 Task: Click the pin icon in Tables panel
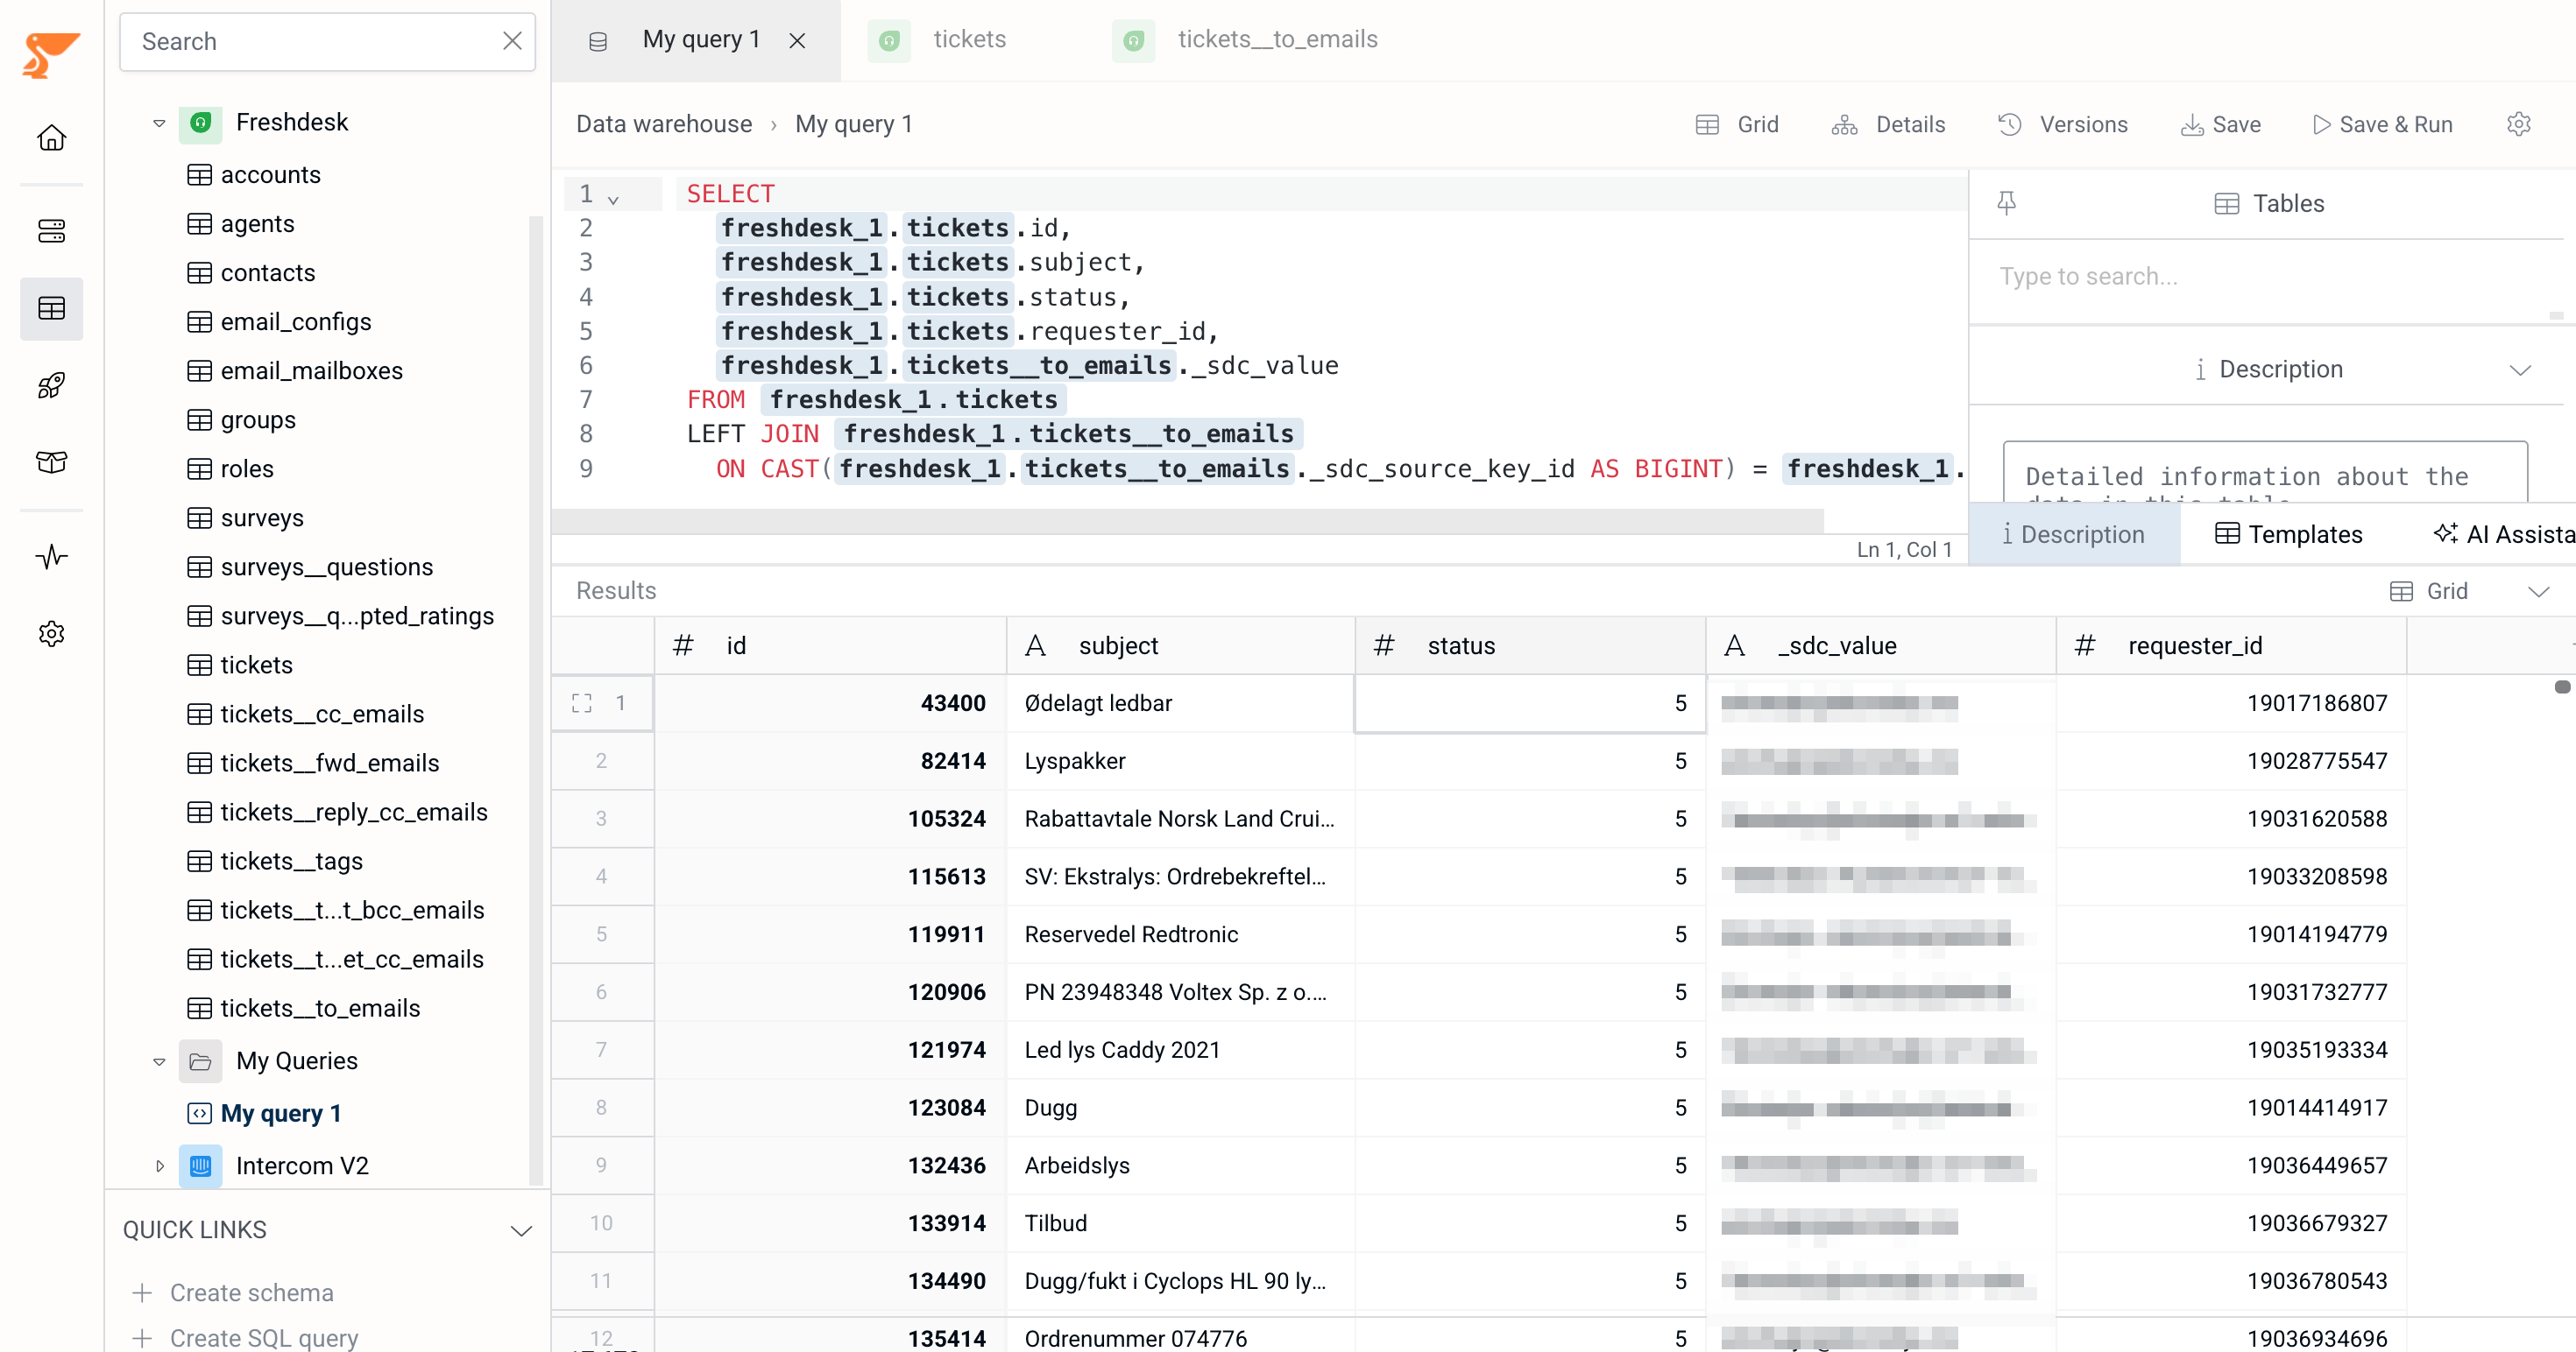coord(2006,204)
